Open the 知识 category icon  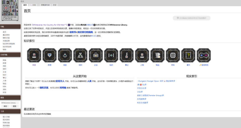coord(111,55)
